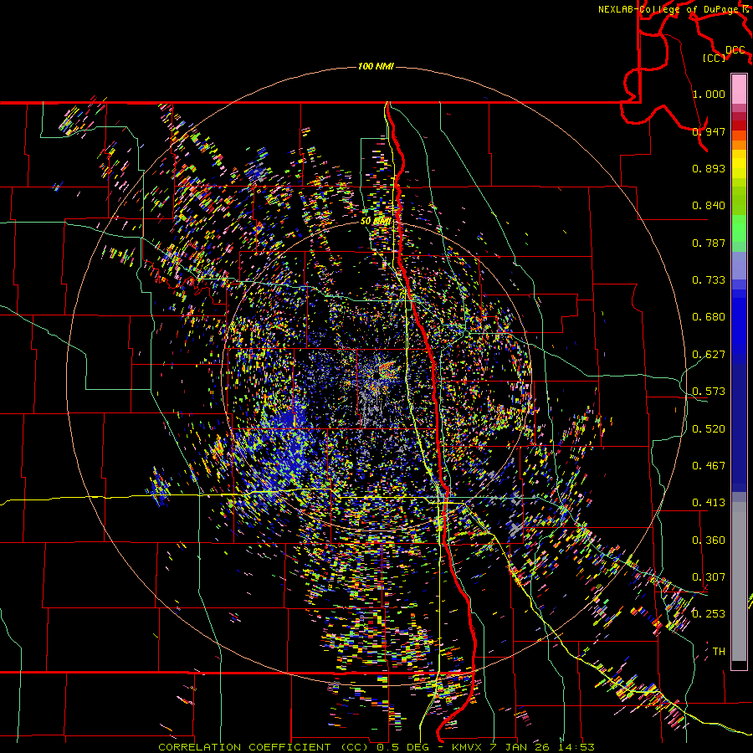Pick the bright green color bar segment
The image size is (753, 753).
(x=739, y=228)
